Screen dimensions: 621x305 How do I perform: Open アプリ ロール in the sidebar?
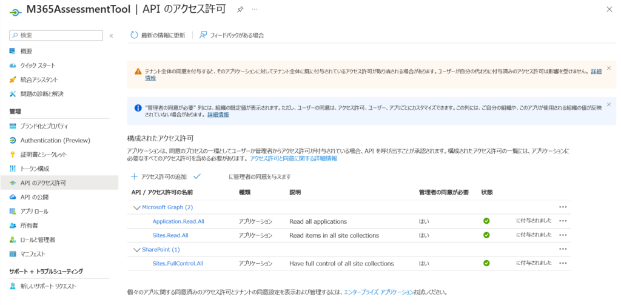34,211
